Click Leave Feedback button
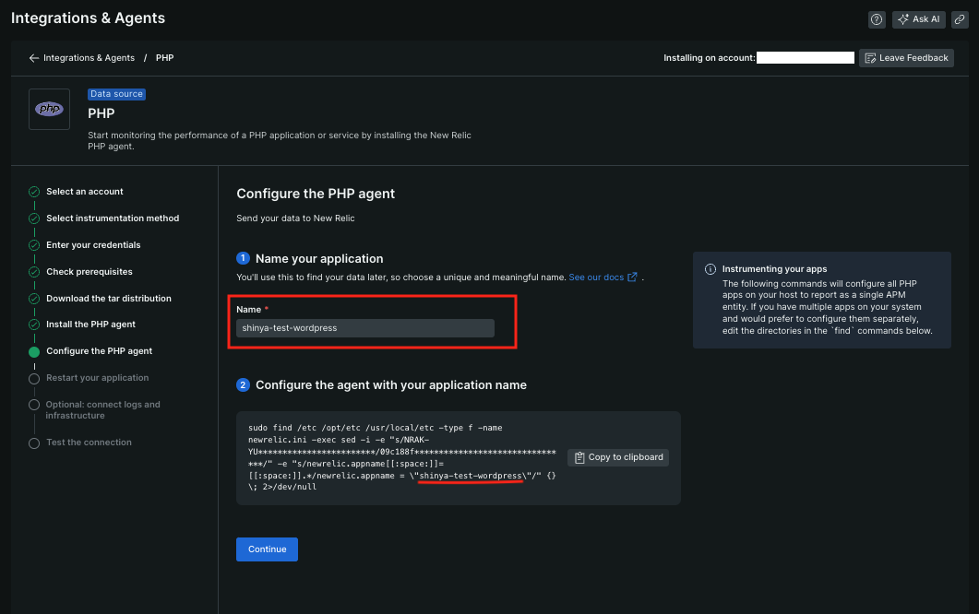This screenshot has height=614, width=979. tap(906, 58)
